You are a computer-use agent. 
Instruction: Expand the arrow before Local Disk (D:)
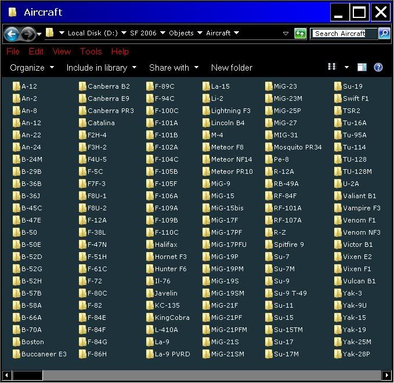62,32
